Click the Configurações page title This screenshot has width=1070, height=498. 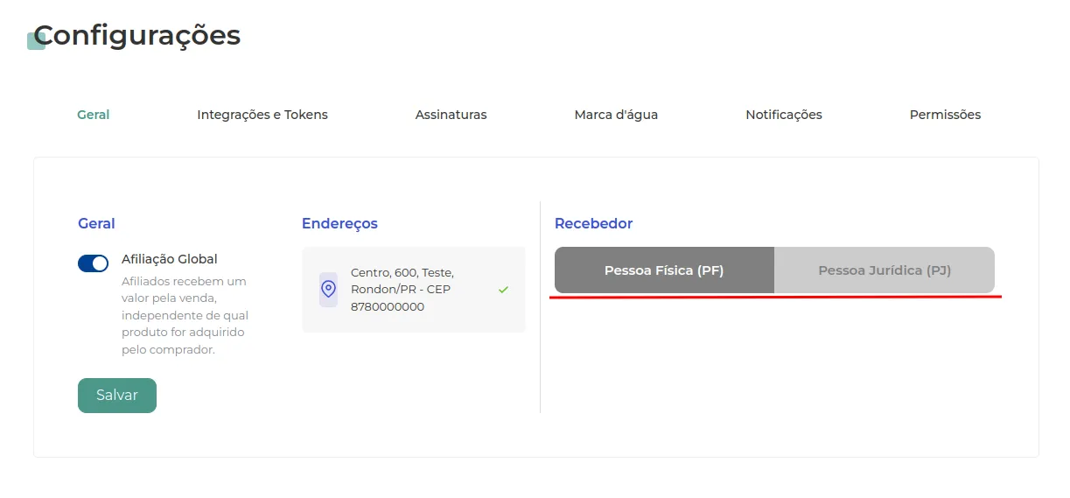[x=136, y=36]
